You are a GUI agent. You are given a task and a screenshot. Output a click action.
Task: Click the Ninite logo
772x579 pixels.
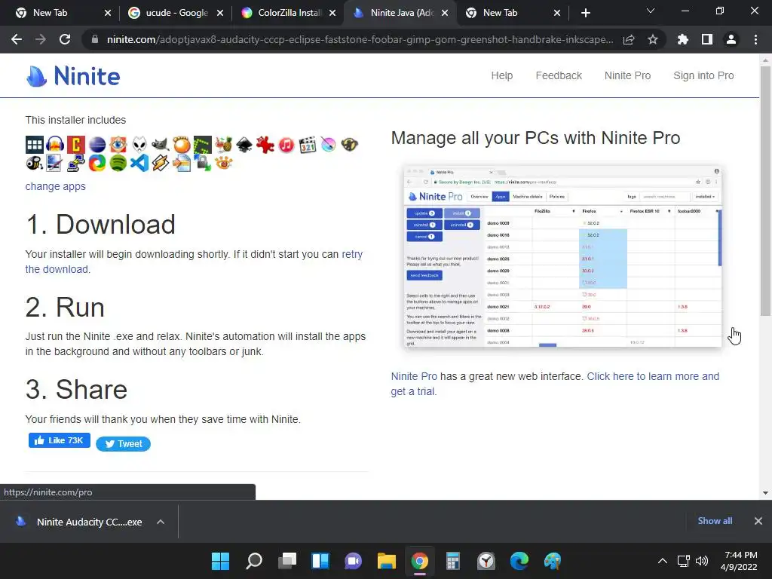(73, 76)
